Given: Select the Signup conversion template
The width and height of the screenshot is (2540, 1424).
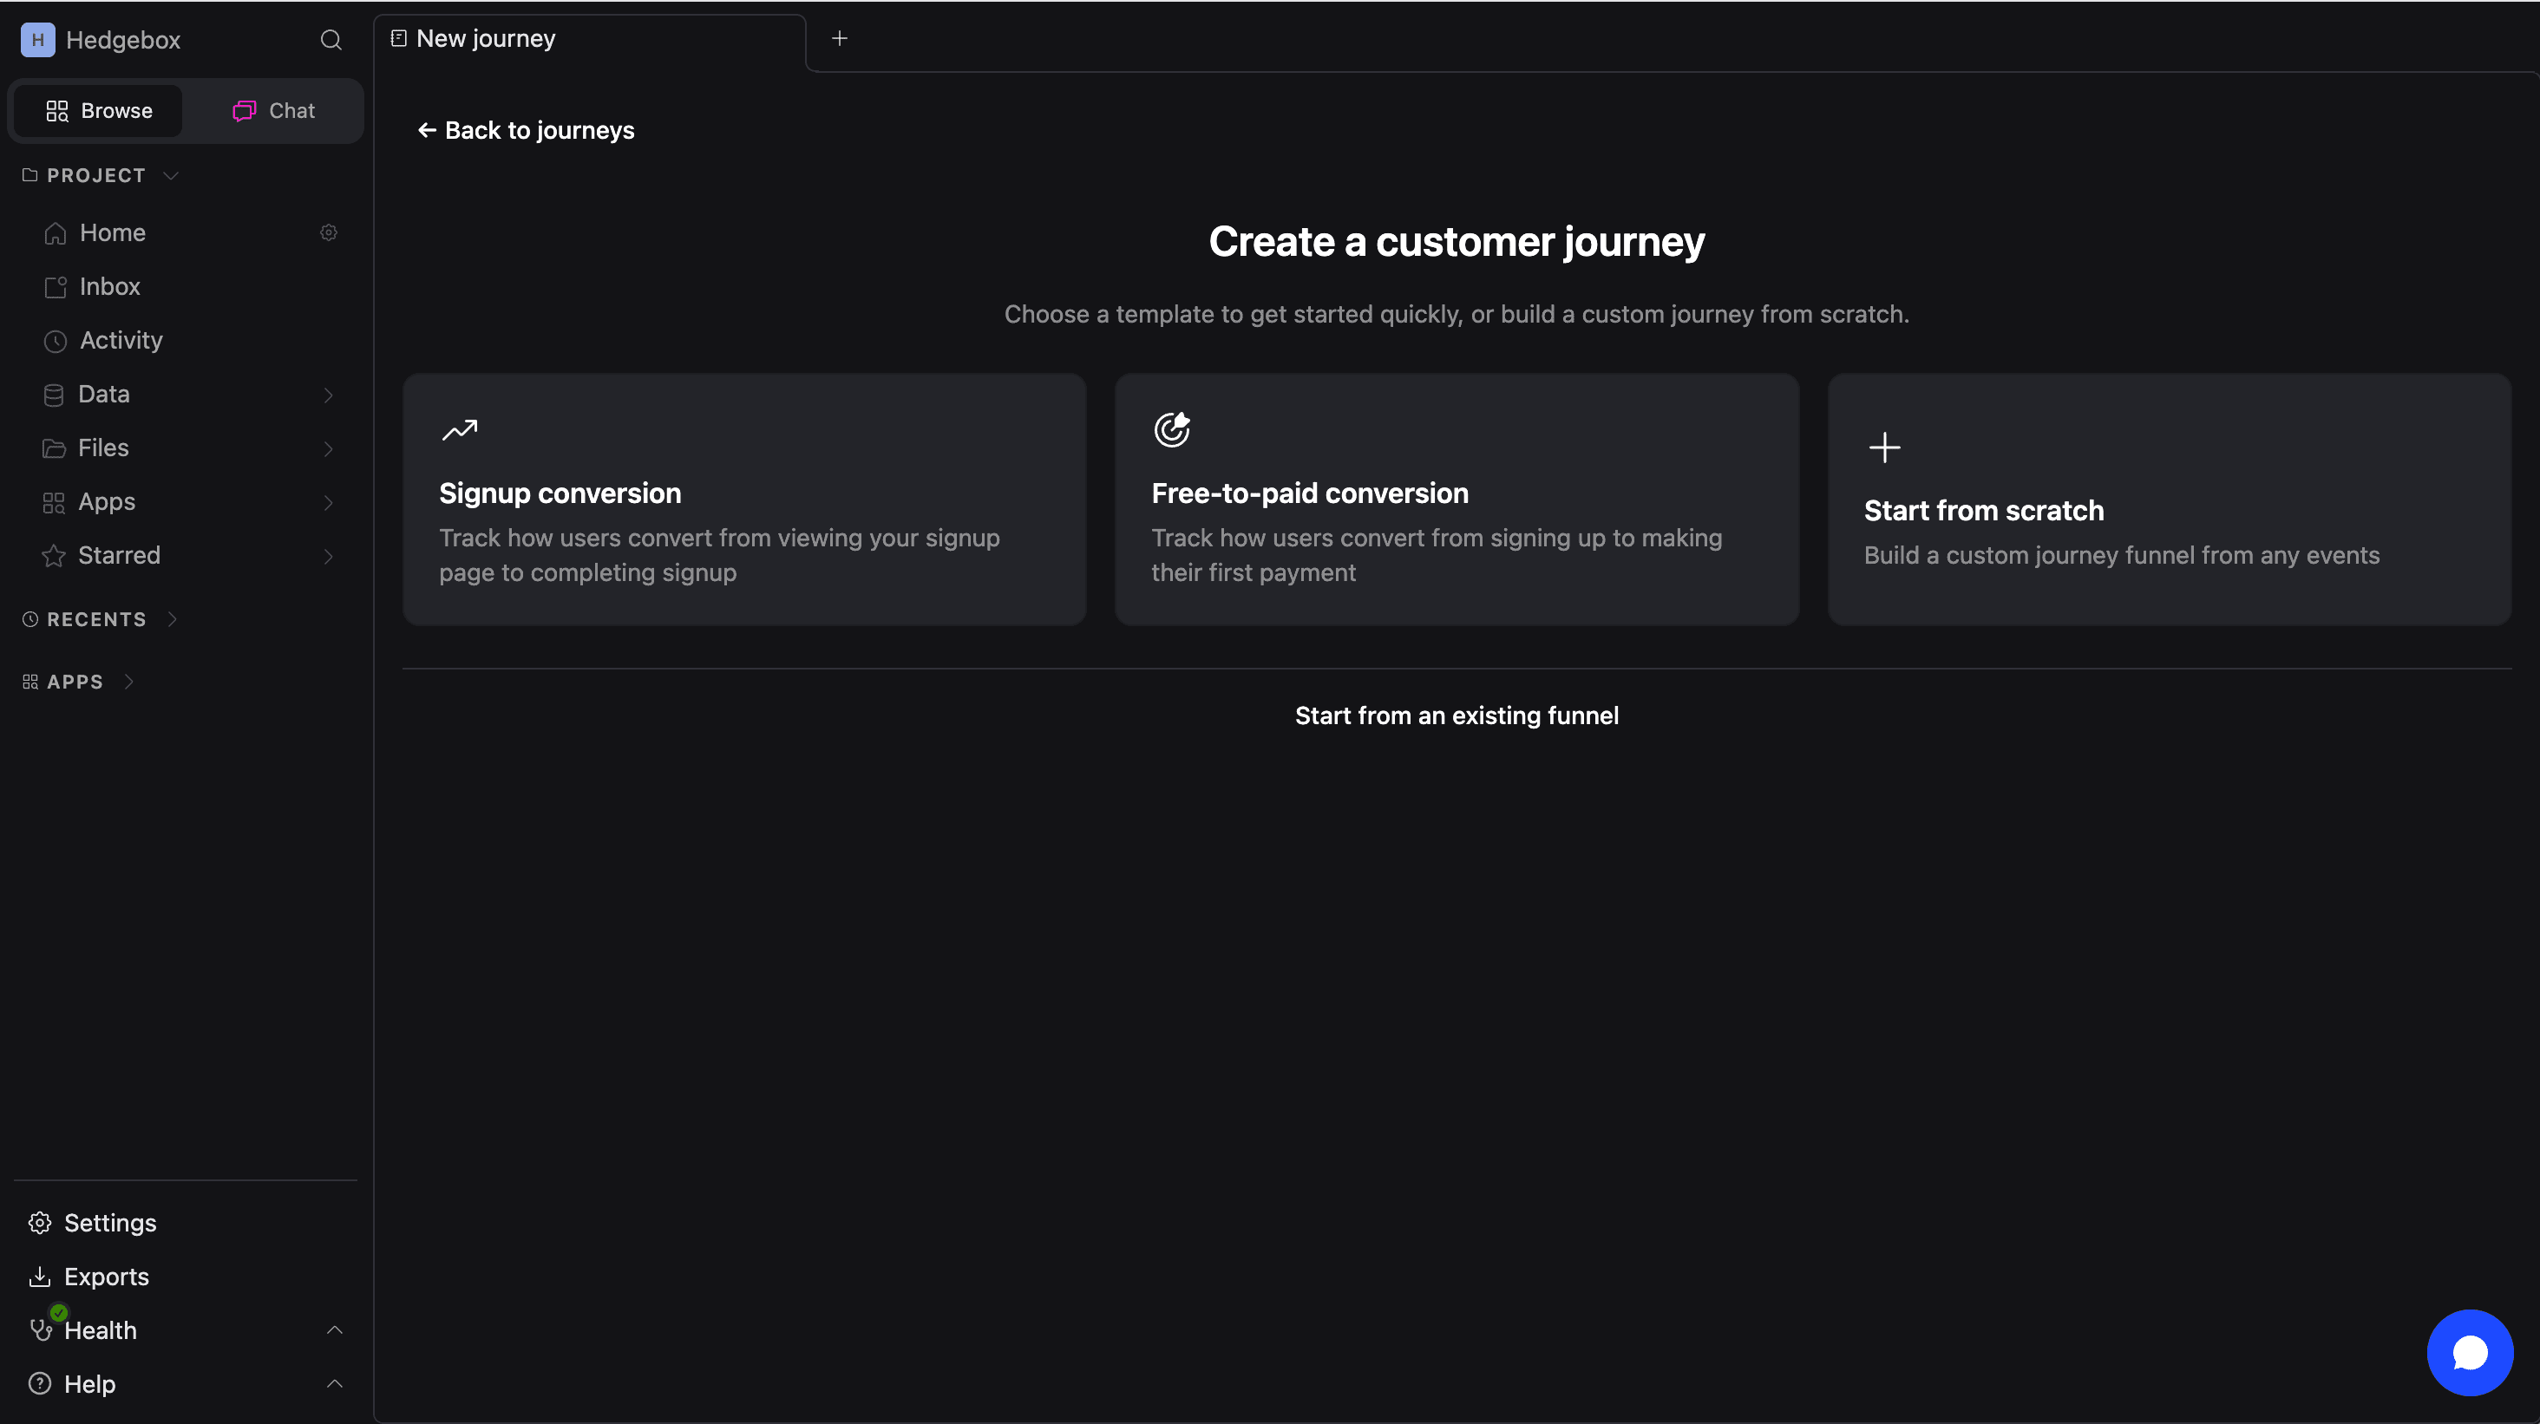Looking at the screenshot, I should coord(743,500).
